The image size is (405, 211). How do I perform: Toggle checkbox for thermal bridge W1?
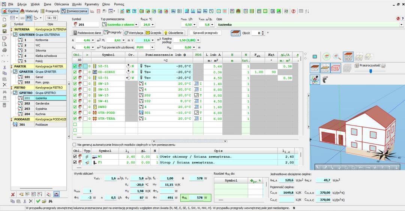tap(75, 157)
